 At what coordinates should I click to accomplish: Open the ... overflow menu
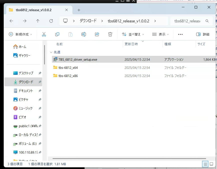(180, 34)
